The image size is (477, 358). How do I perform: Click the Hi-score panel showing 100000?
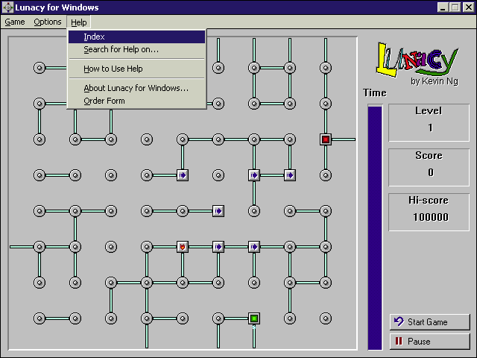point(431,211)
